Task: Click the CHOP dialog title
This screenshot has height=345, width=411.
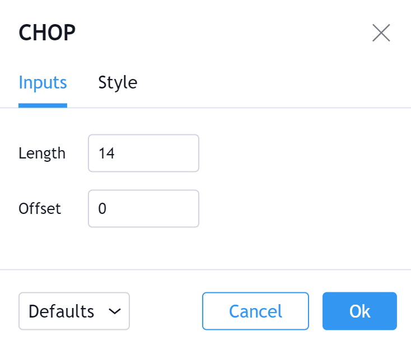Action: pyautogui.click(x=47, y=33)
